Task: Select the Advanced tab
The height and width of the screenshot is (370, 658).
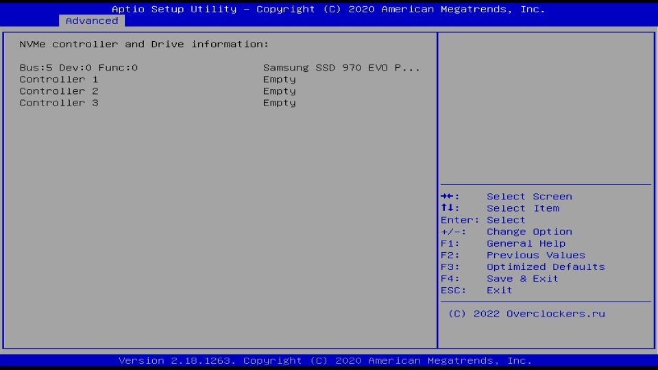Action: point(91,21)
